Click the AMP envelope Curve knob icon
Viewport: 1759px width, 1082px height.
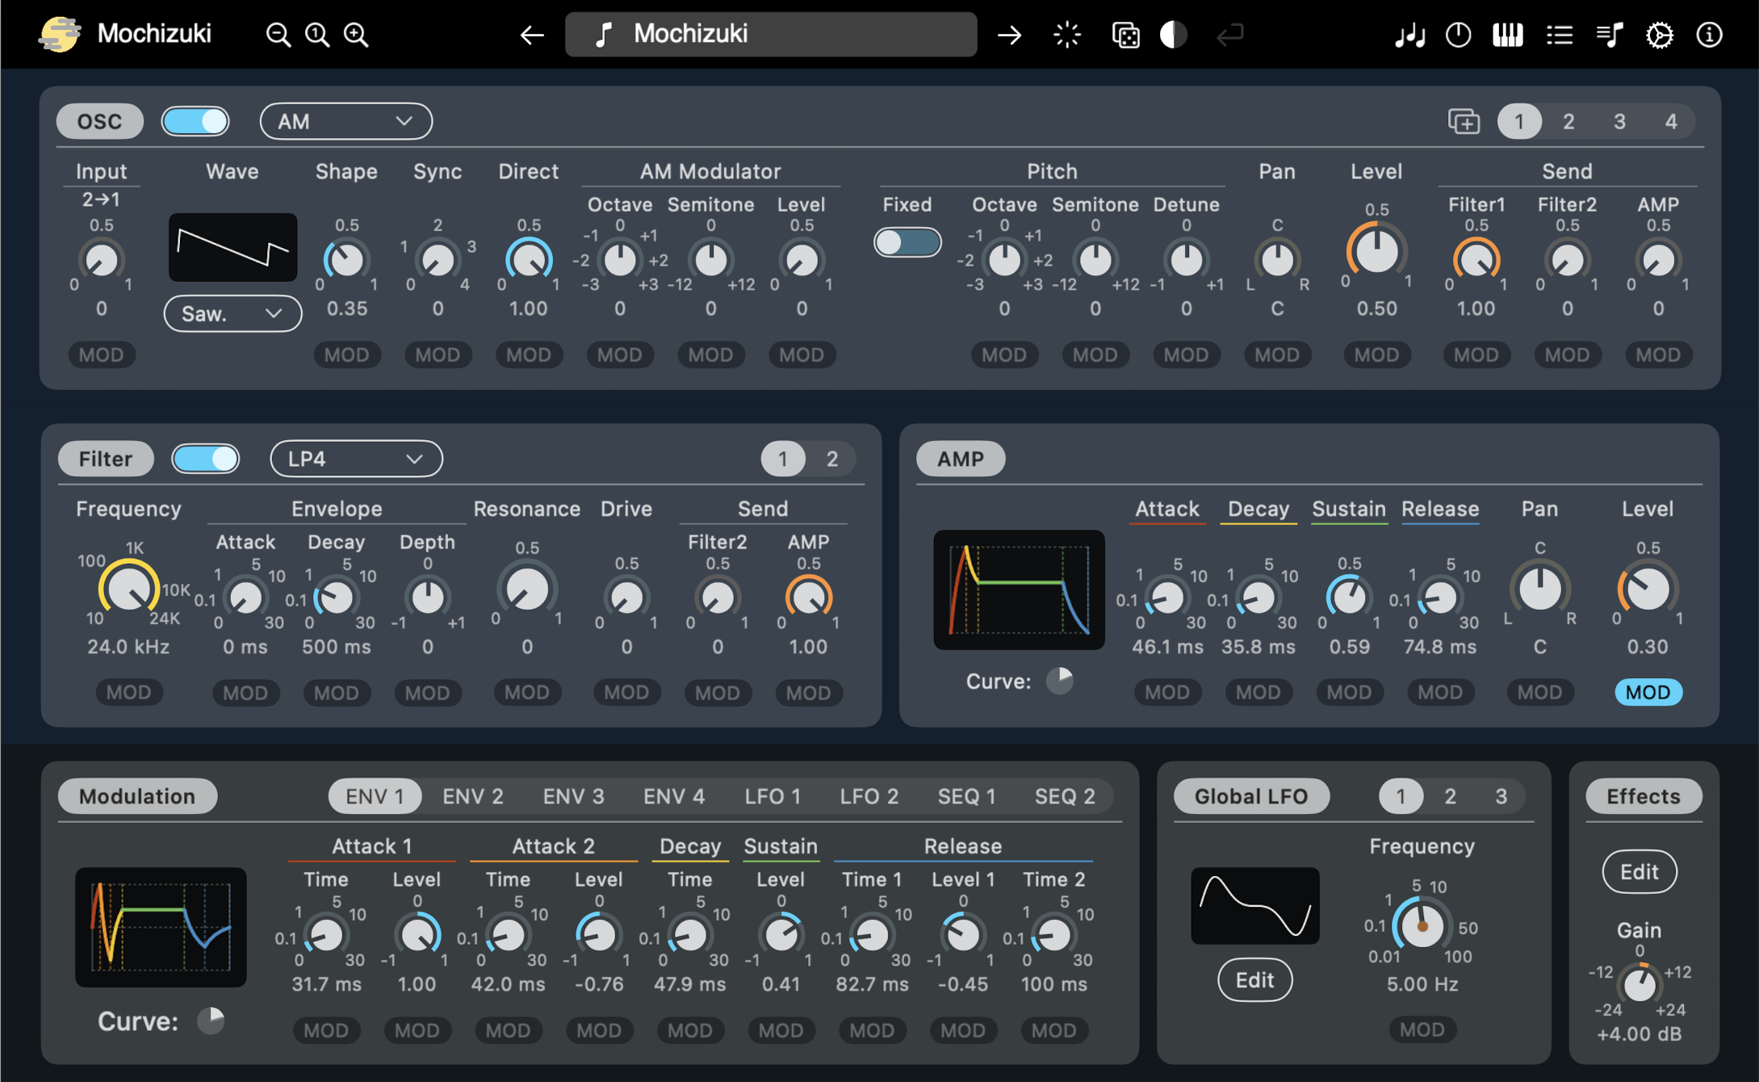(1060, 681)
